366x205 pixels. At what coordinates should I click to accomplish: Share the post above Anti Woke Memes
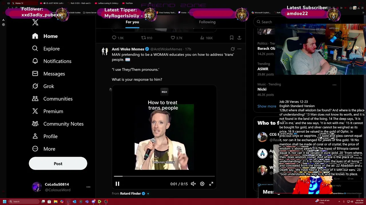click(239, 38)
